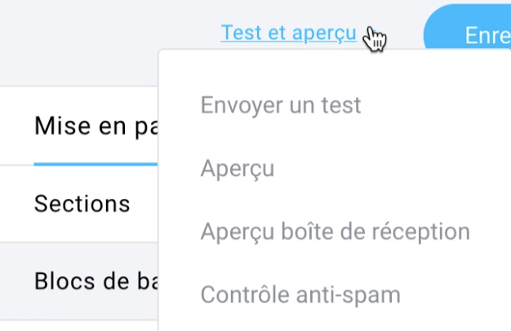Launch the anti-spam check entry
Image resolution: width=511 pixels, height=331 pixels.
pos(300,295)
